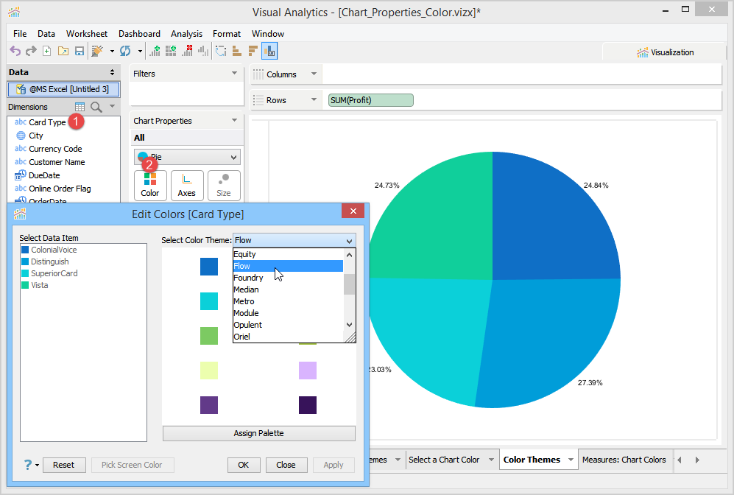Choose Foundry from the theme list
This screenshot has width=734, height=495.
point(248,278)
